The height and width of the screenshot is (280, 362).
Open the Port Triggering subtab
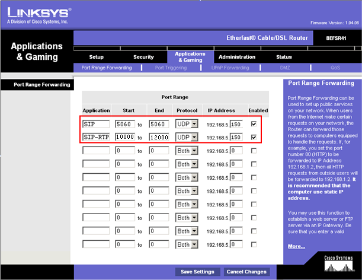click(171, 68)
